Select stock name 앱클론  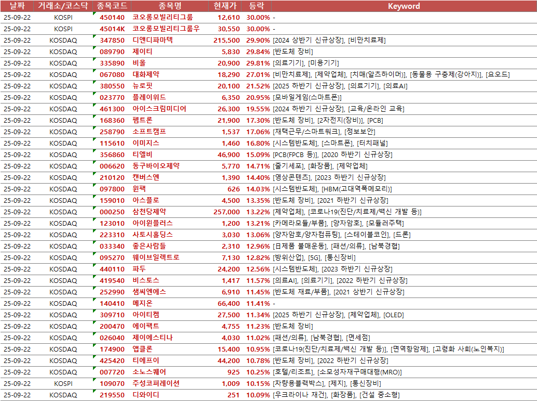point(142,349)
